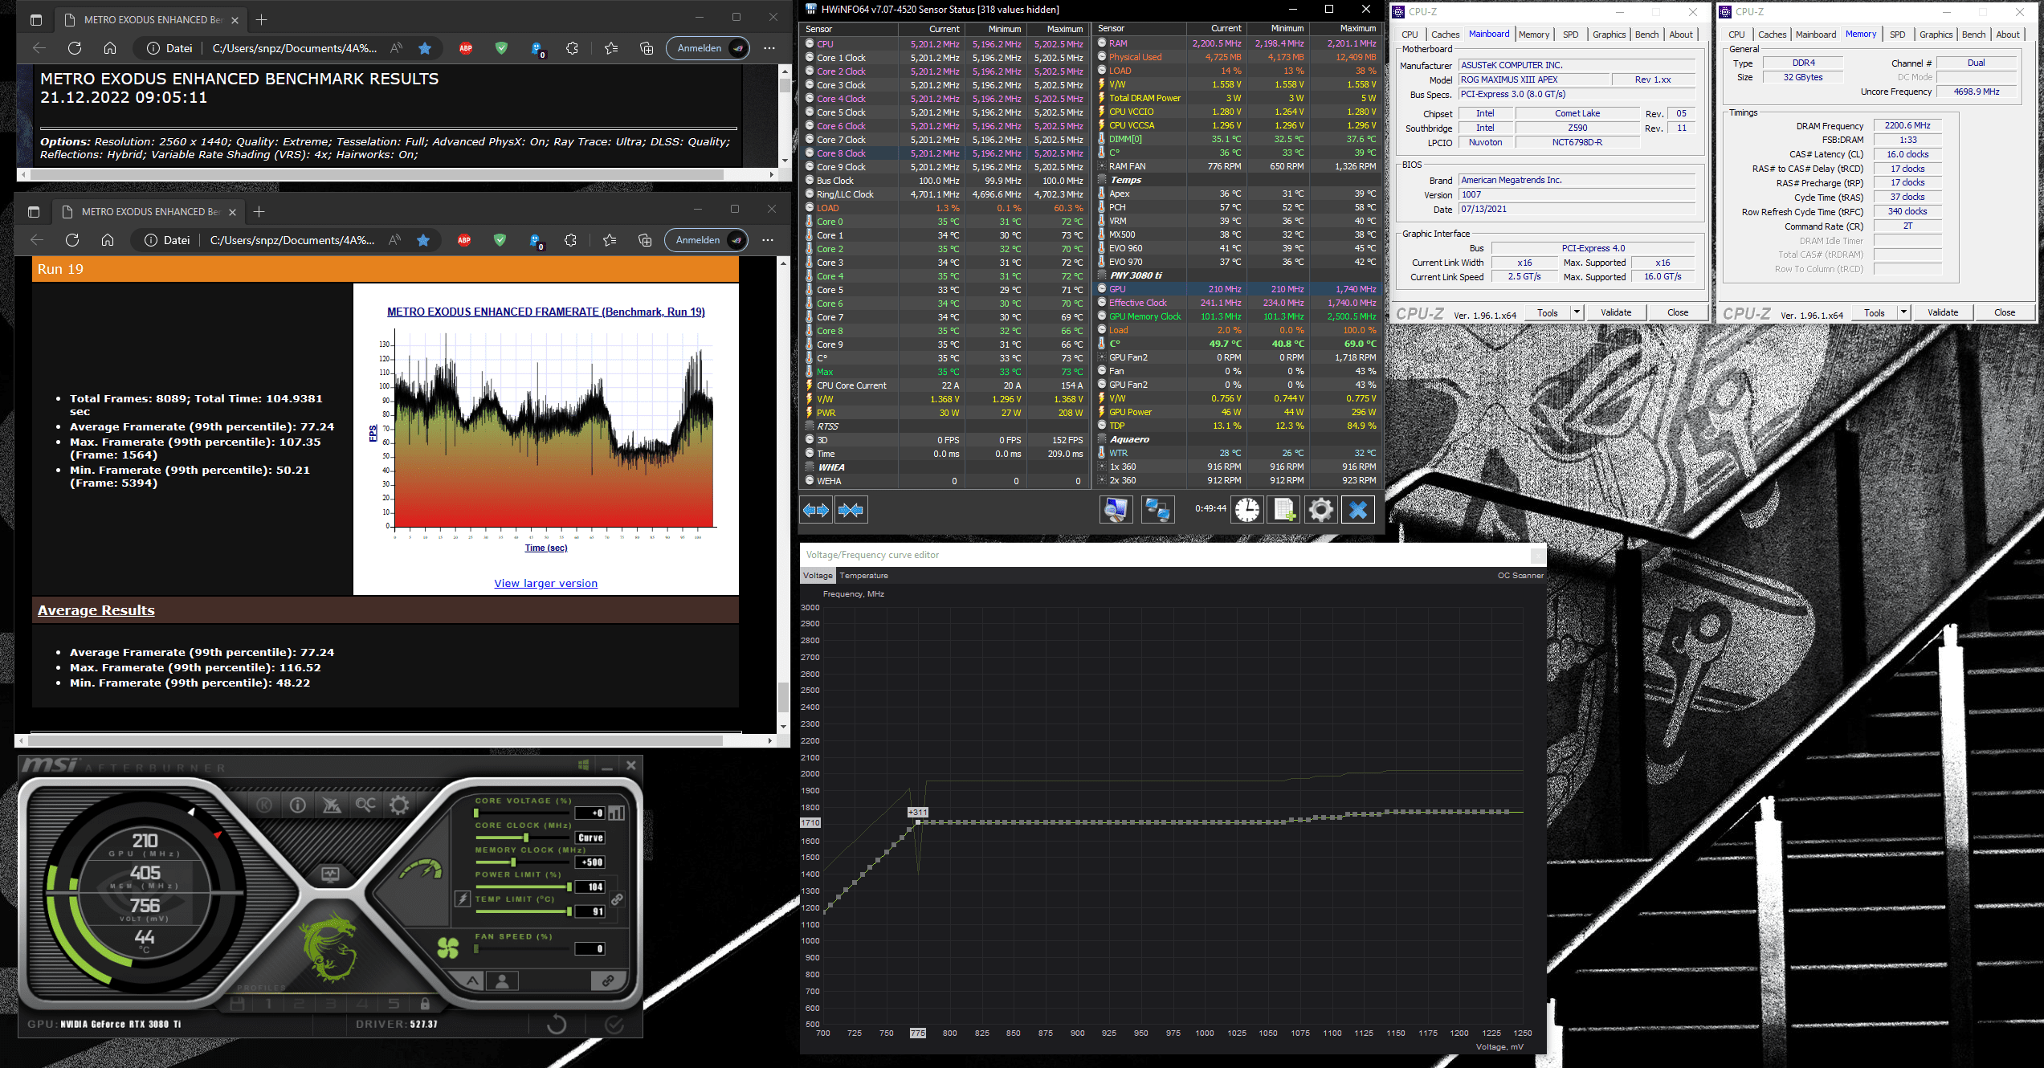Click favorite star in upper browser
The image size is (2044, 1068).
pos(425,48)
